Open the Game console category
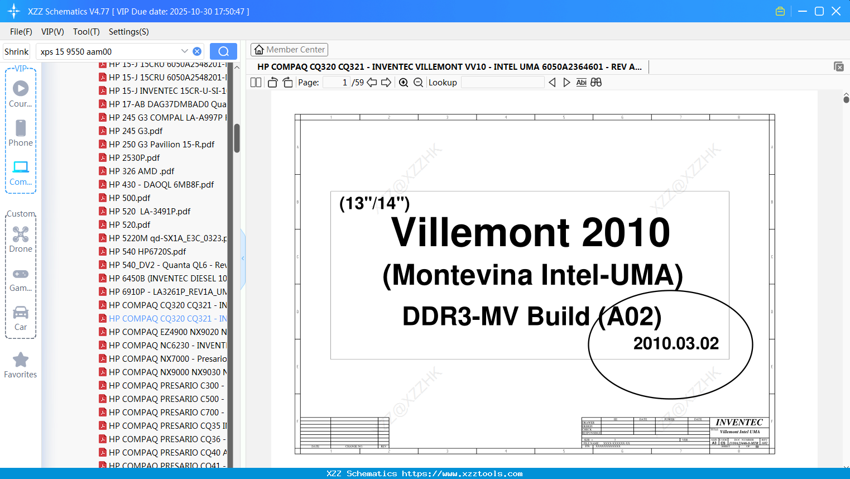The image size is (850, 479). coord(21,274)
